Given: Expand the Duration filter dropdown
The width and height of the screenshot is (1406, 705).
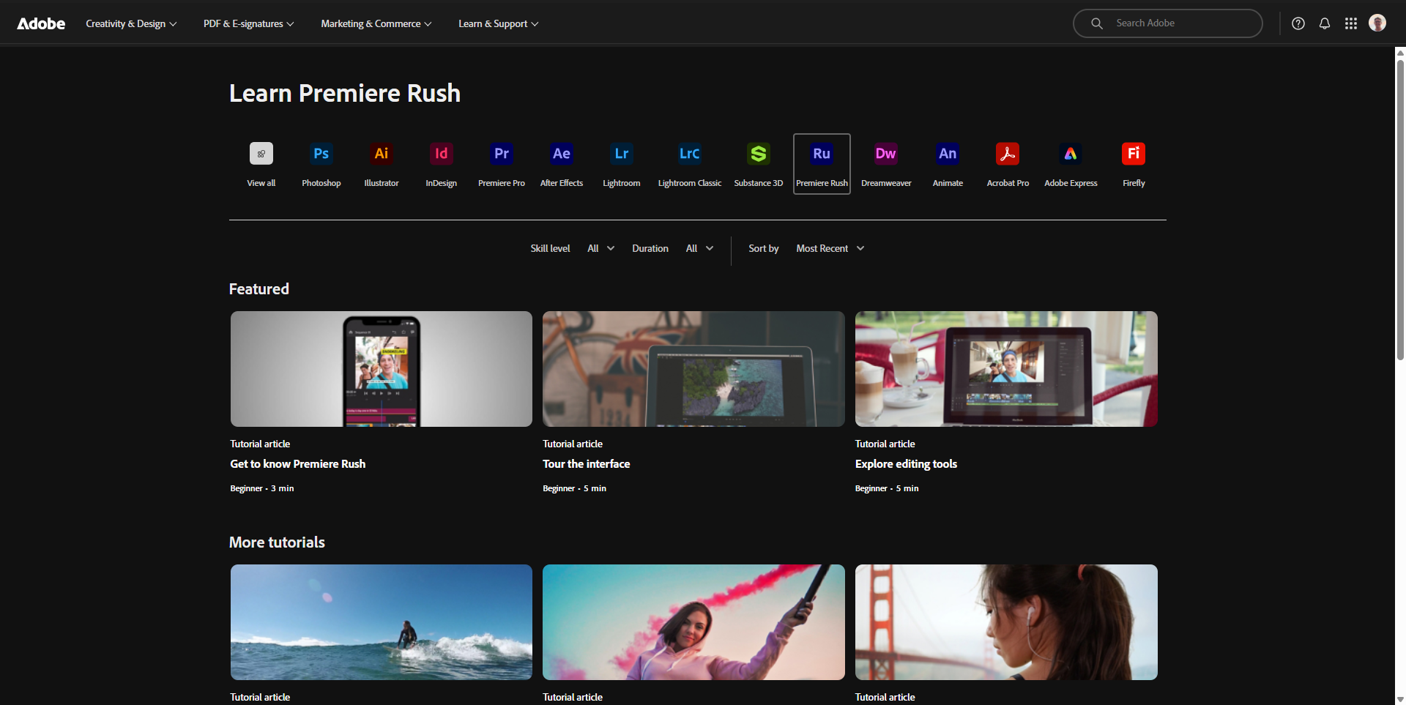Looking at the screenshot, I should coord(699,249).
